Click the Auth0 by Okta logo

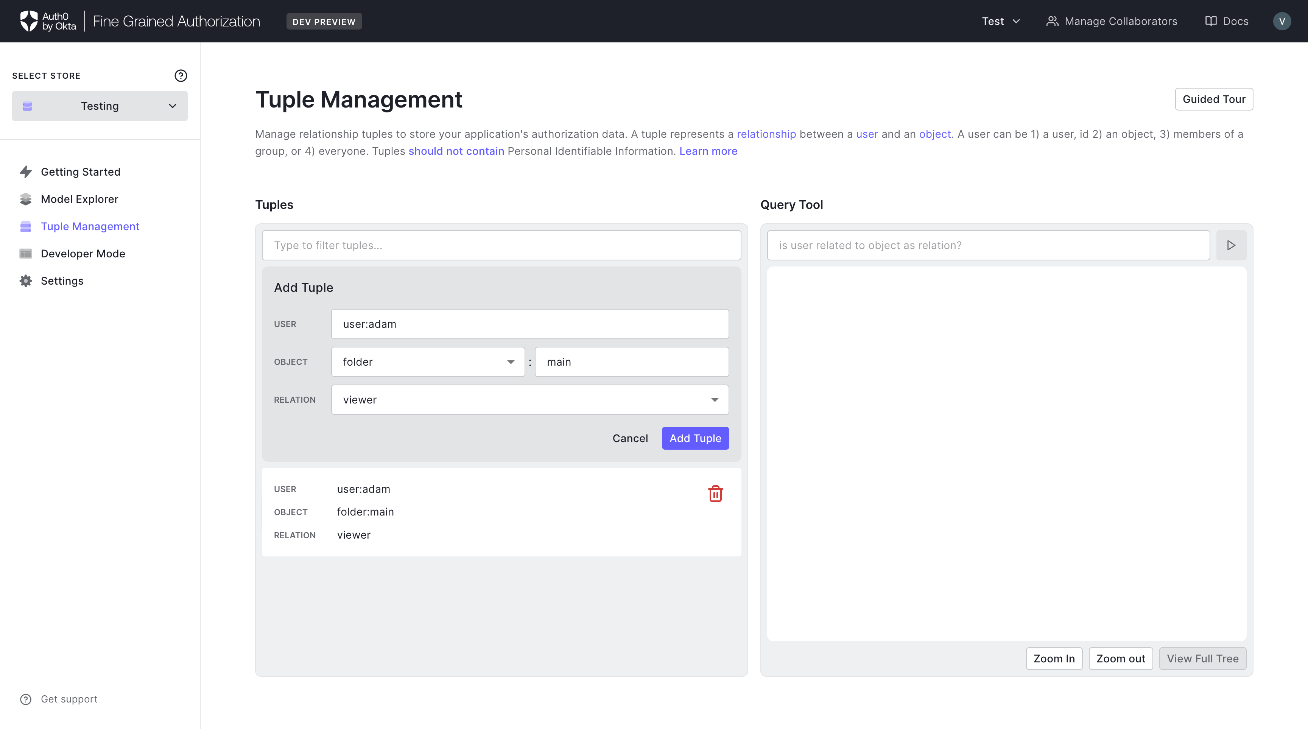48,21
